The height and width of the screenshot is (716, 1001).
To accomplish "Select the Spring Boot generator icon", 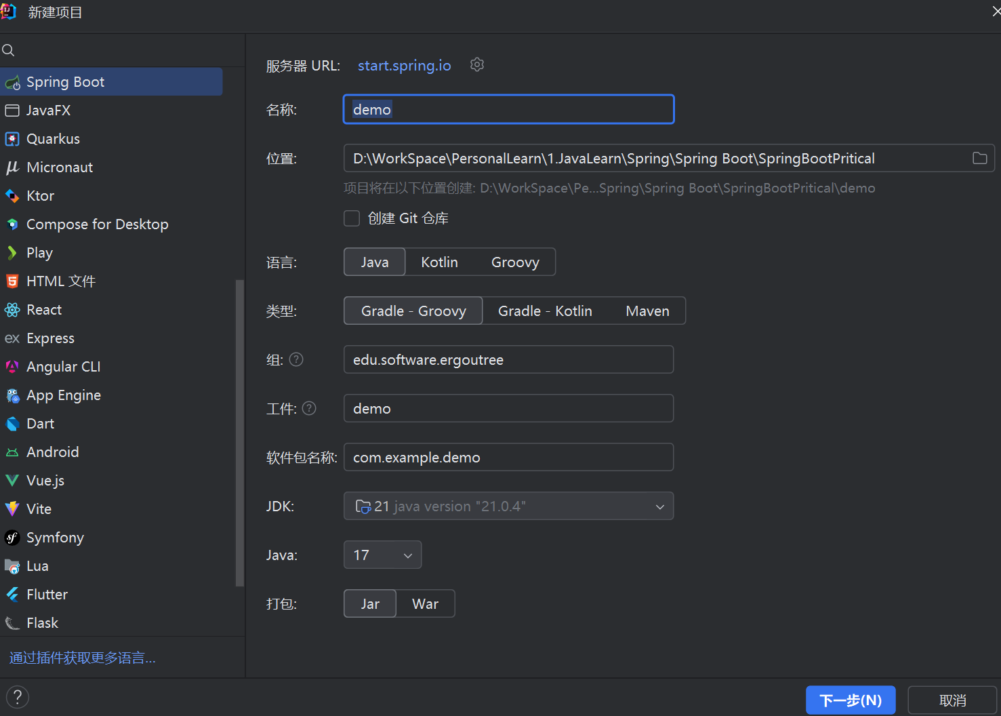I will click(x=12, y=83).
